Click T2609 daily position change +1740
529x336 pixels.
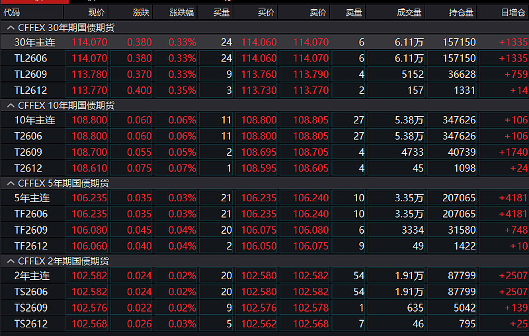click(513, 152)
